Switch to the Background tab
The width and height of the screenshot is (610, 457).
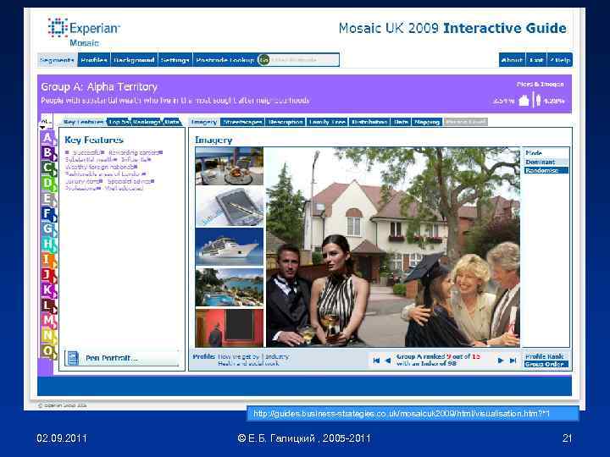pyautogui.click(x=134, y=60)
